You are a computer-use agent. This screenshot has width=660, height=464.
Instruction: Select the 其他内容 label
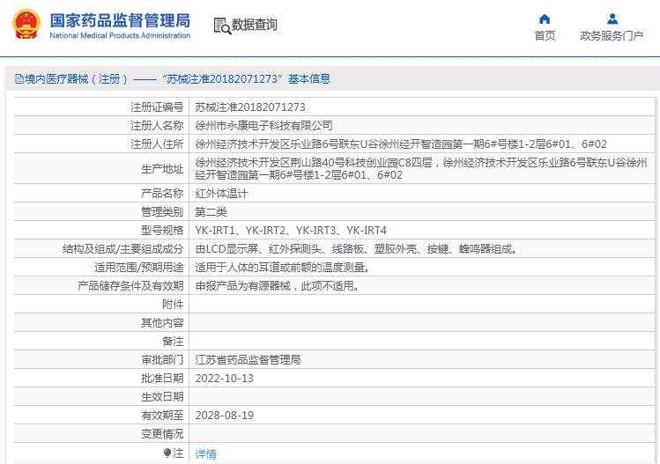pyautogui.click(x=162, y=323)
